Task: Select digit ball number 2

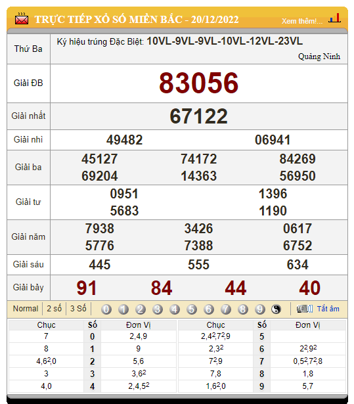Action: (141, 309)
